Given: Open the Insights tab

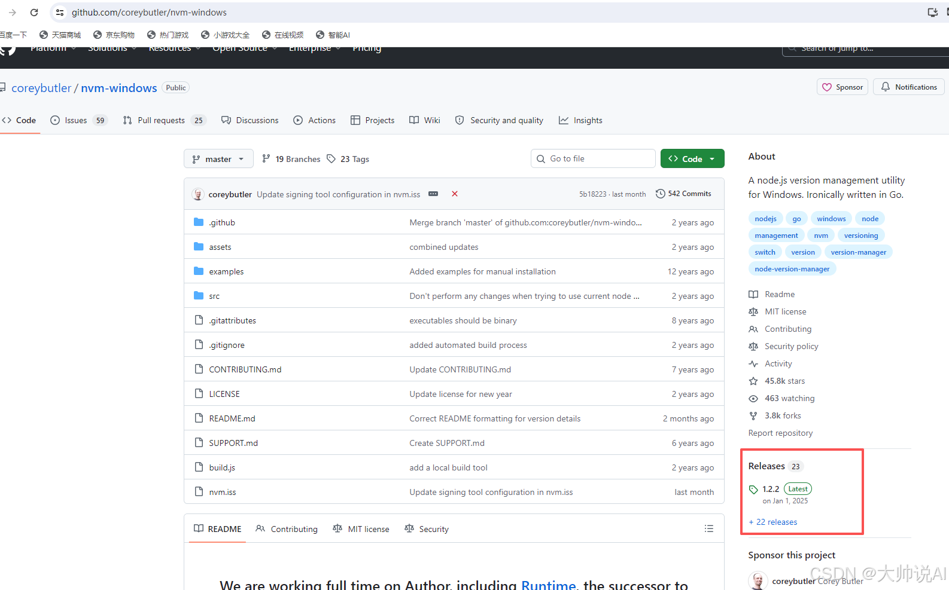Looking at the screenshot, I should click(x=580, y=120).
